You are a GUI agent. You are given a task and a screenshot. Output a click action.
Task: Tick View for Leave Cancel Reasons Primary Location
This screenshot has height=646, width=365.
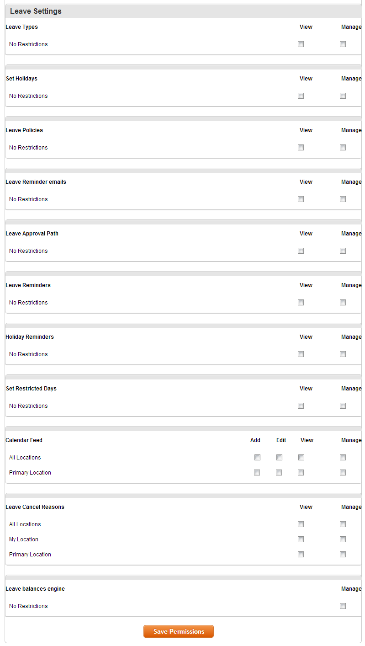point(301,555)
